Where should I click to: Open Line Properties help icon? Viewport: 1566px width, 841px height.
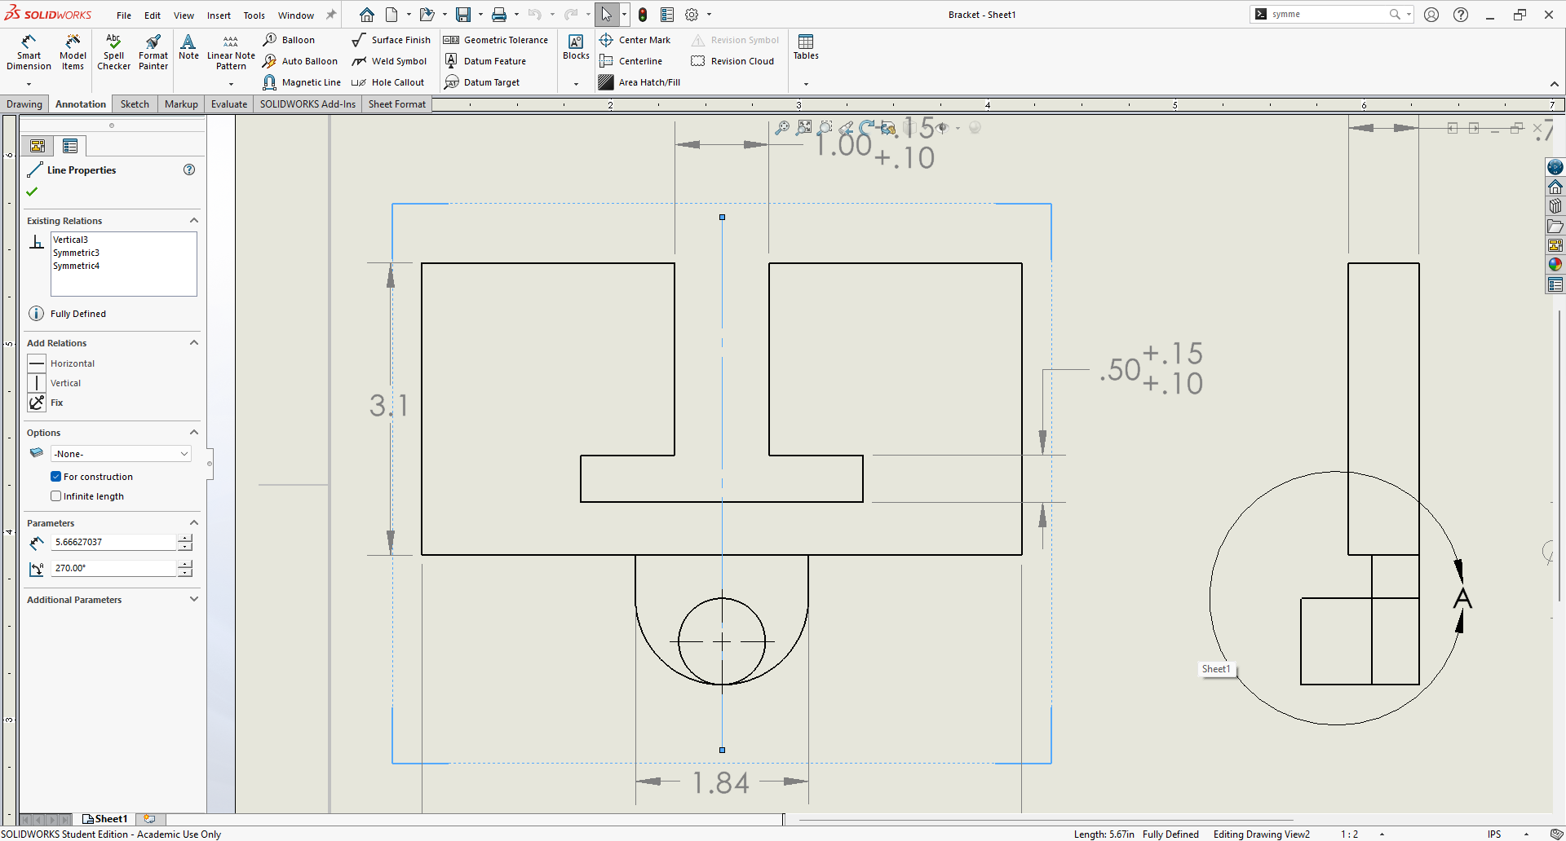tap(189, 170)
